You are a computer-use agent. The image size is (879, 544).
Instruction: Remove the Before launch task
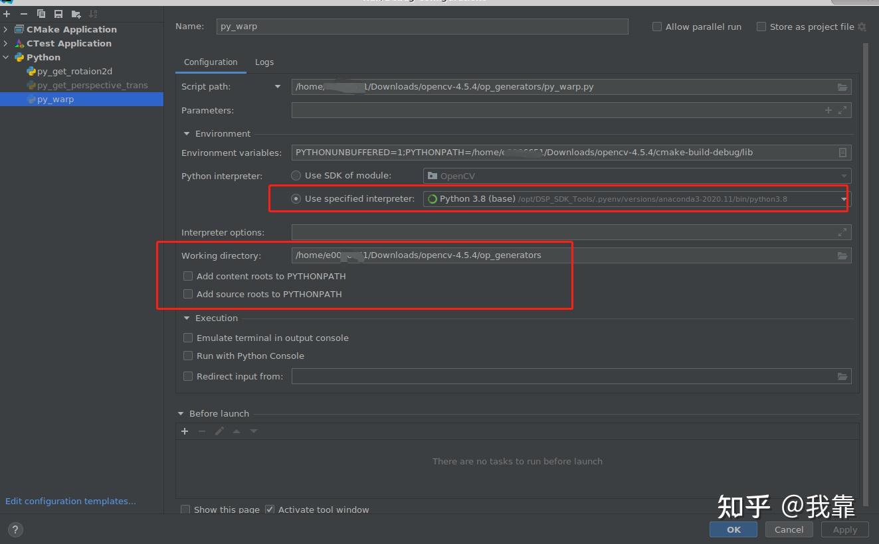(x=202, y=431)
